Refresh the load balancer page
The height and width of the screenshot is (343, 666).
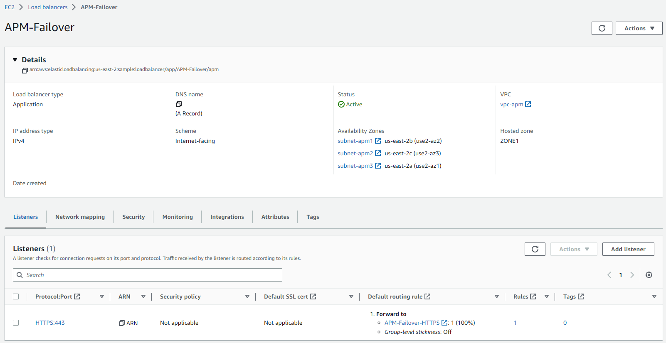602,28
